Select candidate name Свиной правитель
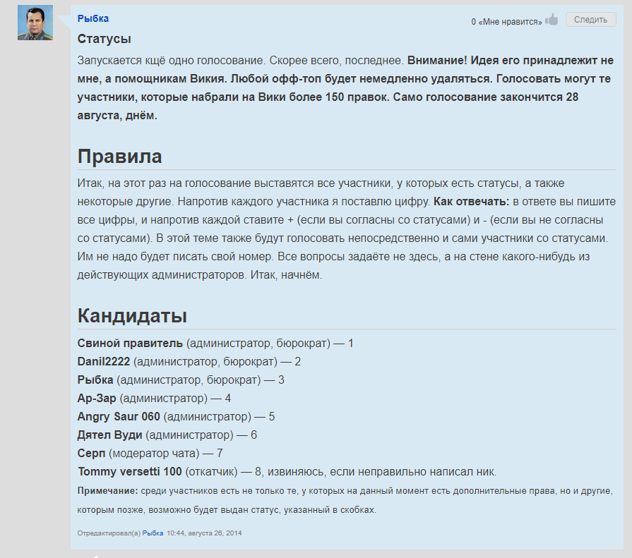Screen dimensions: 632x558 (x=130, y=344)
